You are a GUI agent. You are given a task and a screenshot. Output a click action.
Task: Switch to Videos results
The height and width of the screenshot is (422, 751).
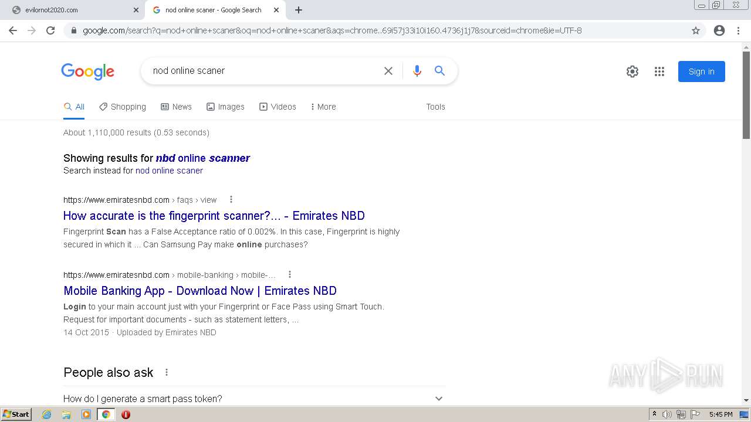(x=278, y=107)
